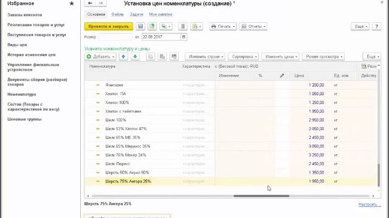Open Управление фискальным устройством

click(x=33, y=67)
